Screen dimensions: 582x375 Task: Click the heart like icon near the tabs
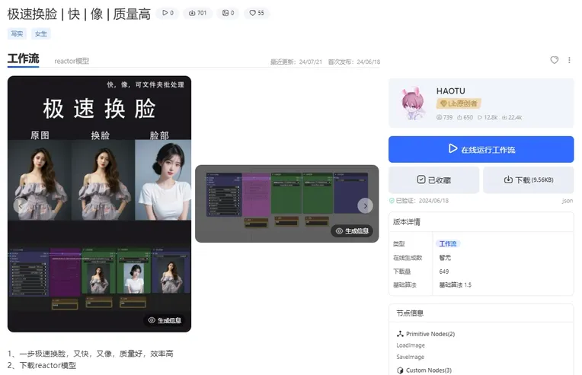pos(554,60)
